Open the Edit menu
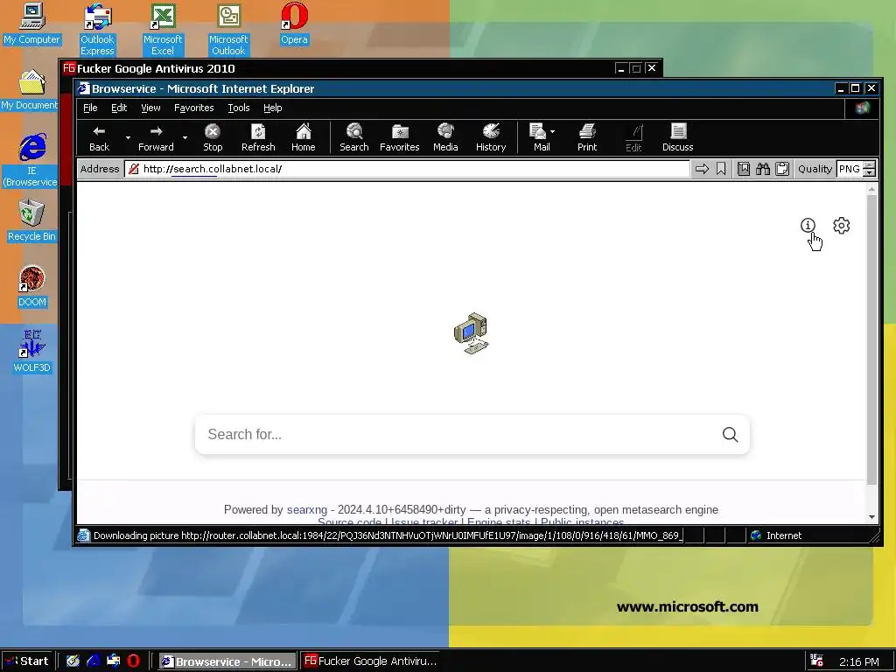The width and height of the screenshot is (896, 672). [119, 108]
